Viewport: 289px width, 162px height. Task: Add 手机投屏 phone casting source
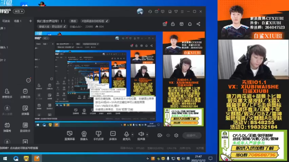tap(98, 136)
